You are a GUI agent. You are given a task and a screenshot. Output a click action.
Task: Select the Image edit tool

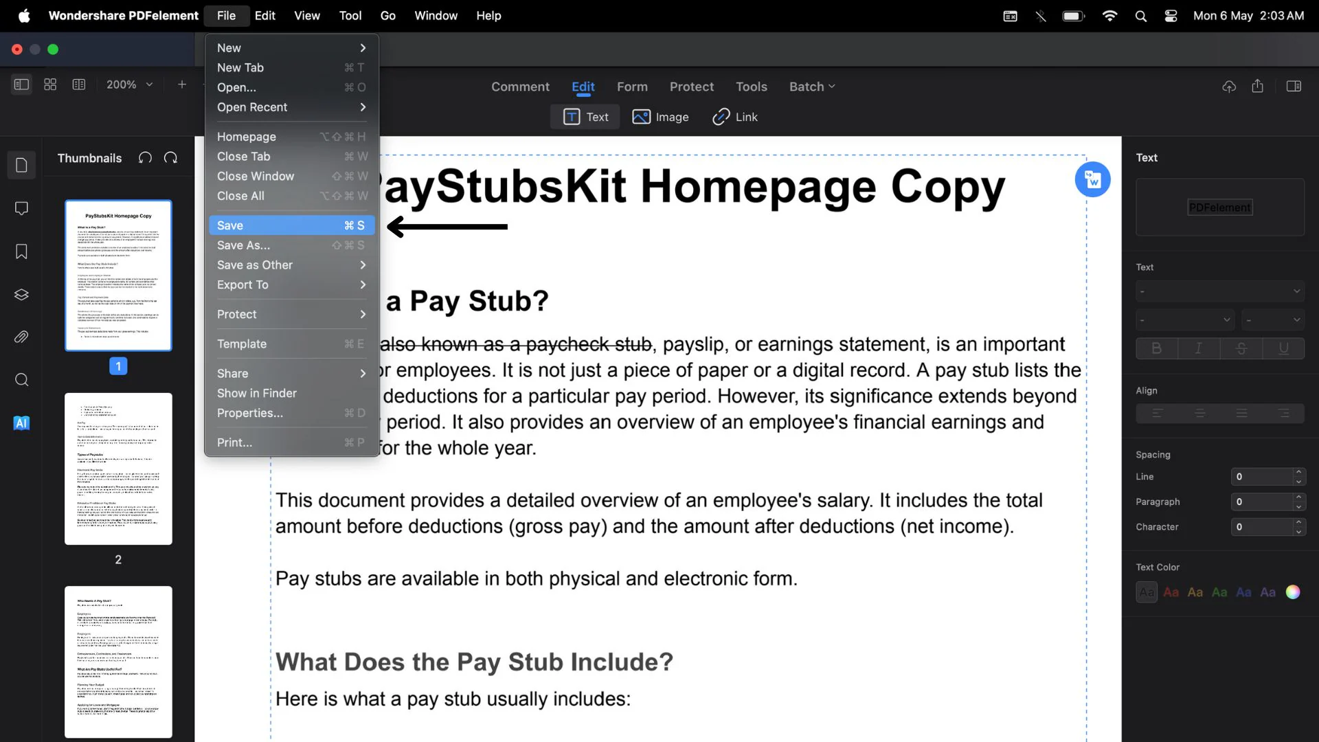[660, 117]
